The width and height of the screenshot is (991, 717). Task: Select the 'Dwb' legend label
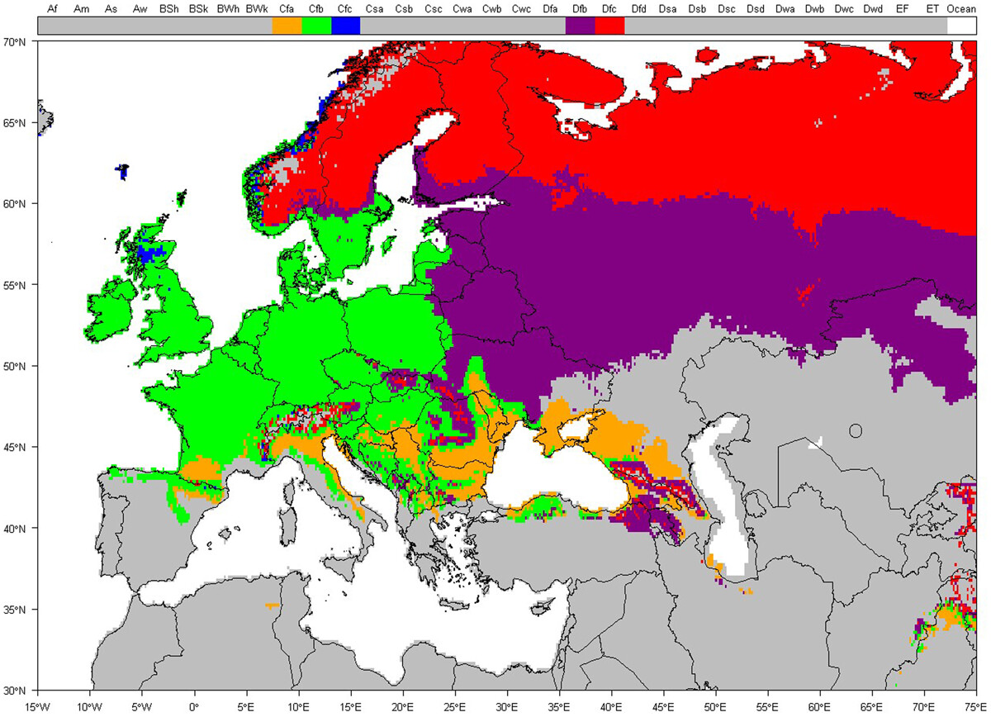pyautogui.click(x=815, y=9)
